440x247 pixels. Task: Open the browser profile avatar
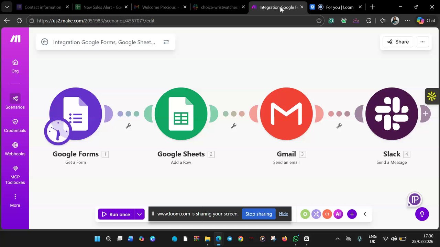pos(395,21)
